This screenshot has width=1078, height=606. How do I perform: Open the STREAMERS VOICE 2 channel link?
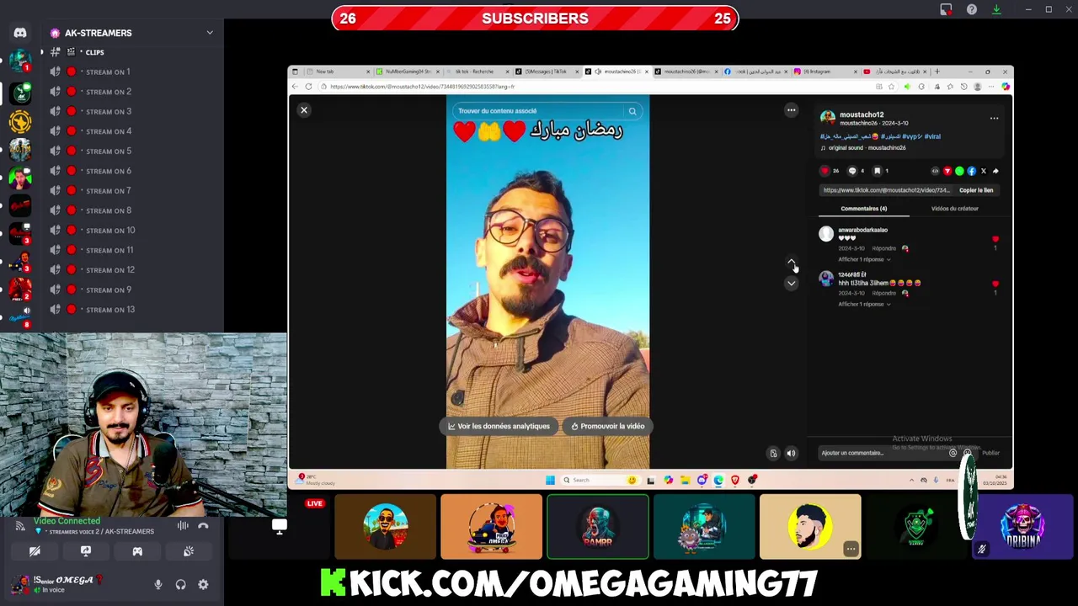click(101, 532)
